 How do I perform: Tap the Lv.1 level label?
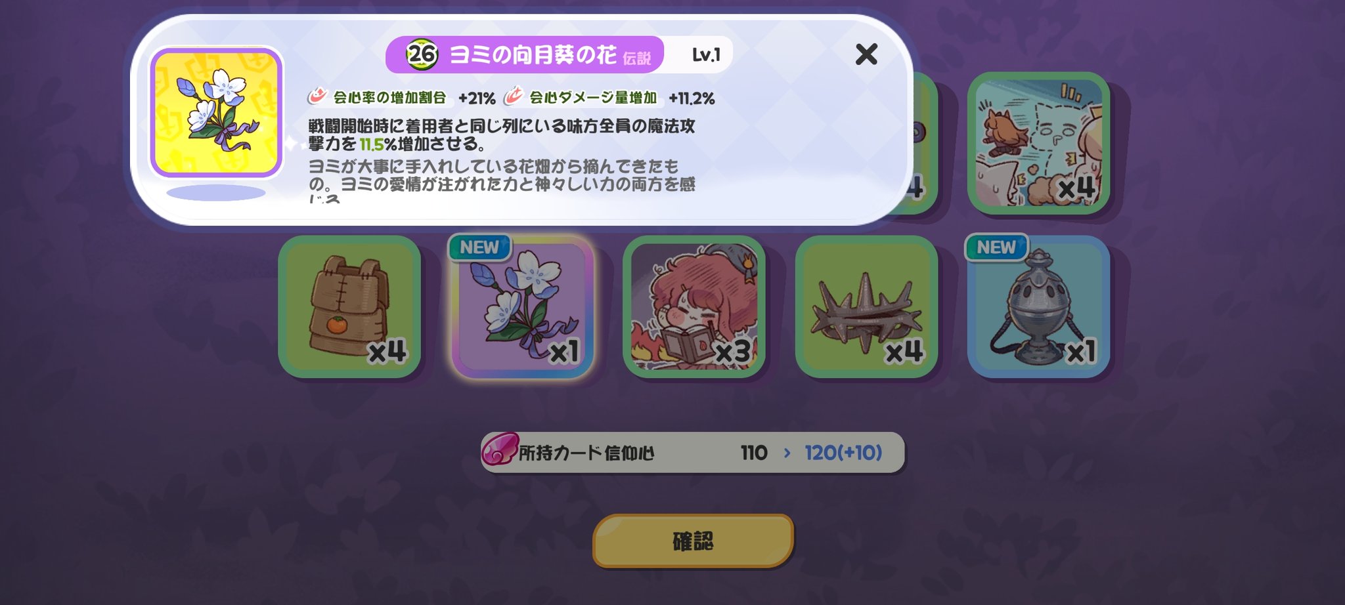point(706,55)
